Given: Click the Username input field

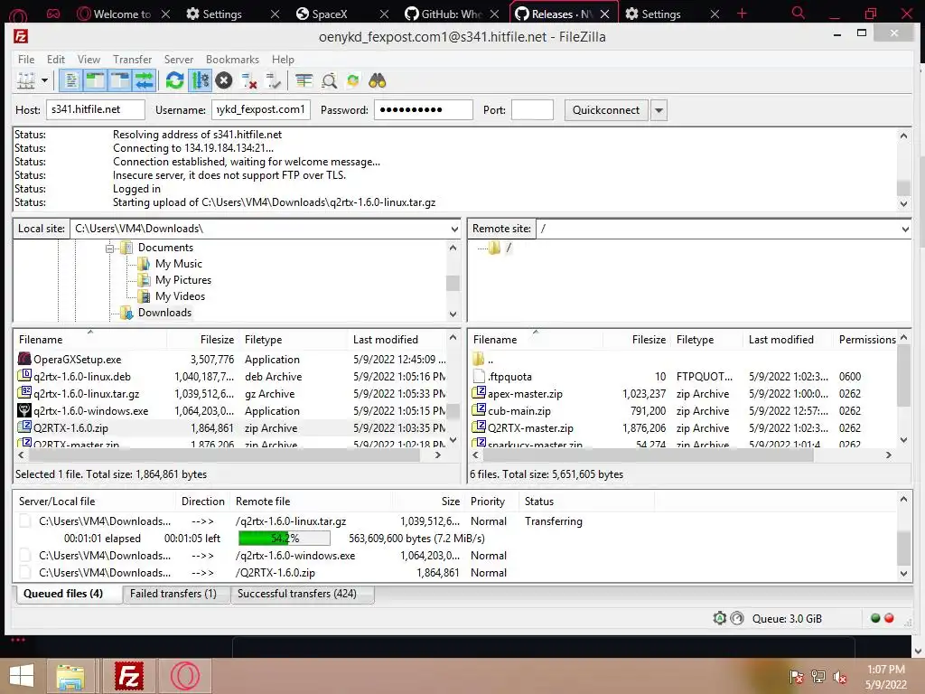Looking at the screenshot, I should pos(261,109).
